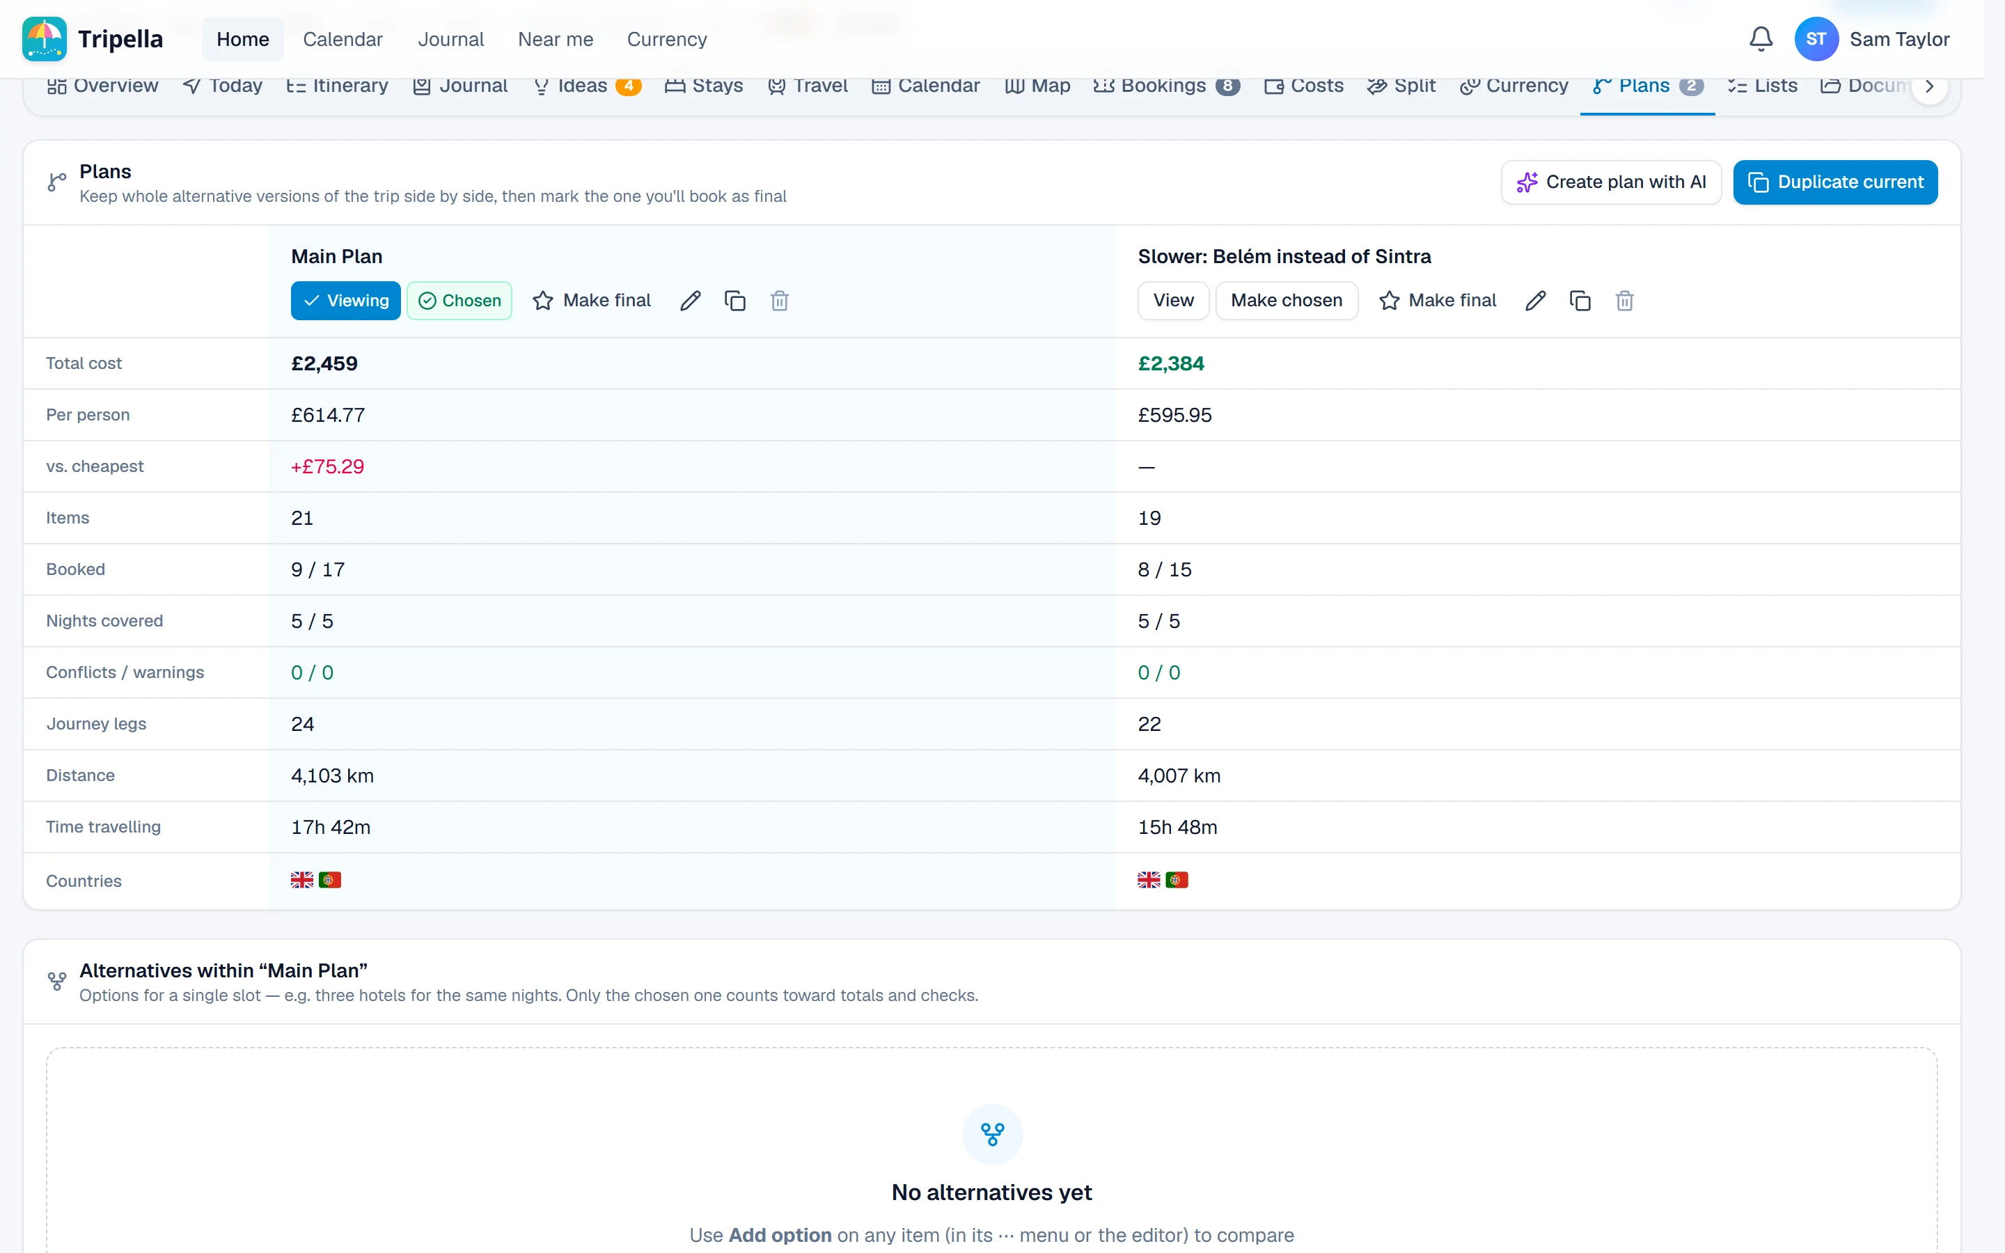Open Calendar in top navigation bar
The width and height of the screenshot is (2005, 1253).
click(343, 39)
